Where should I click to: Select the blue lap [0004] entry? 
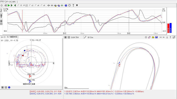46,94
